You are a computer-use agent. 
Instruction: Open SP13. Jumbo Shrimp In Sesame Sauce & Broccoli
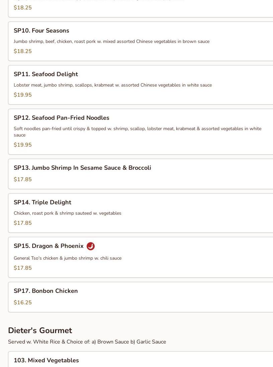point(141,174)
